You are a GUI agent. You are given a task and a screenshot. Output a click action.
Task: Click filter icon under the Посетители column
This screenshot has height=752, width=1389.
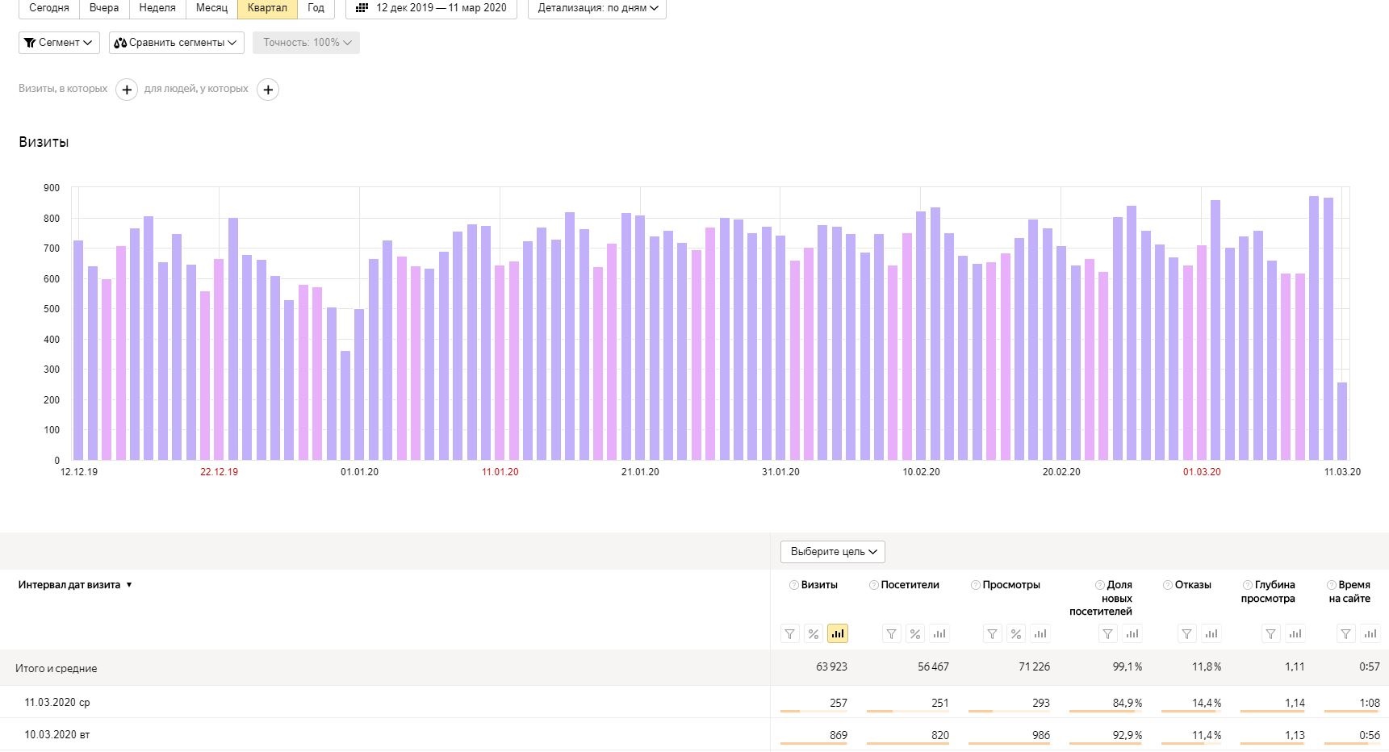[x=891, y=634]
